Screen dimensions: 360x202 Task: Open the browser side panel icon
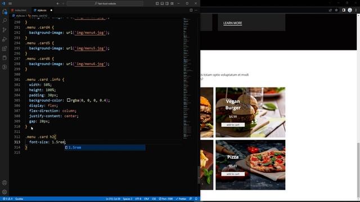click(x=344, y=10)
